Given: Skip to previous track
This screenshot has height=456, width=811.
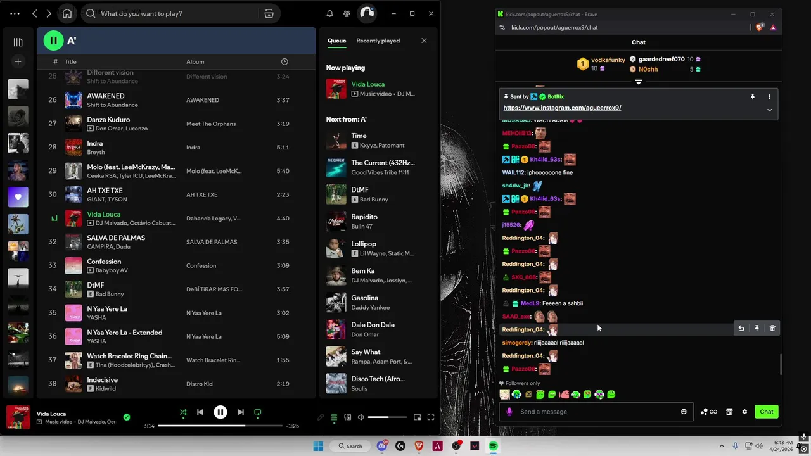Looking at the screenshot, I should coord(200,412).
